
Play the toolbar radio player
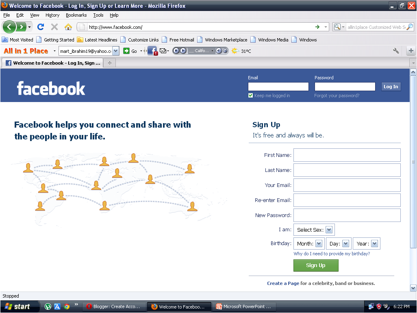[183, 50]
